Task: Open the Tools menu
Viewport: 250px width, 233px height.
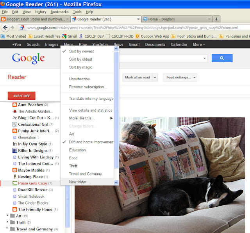Action: tap(77, 12)
